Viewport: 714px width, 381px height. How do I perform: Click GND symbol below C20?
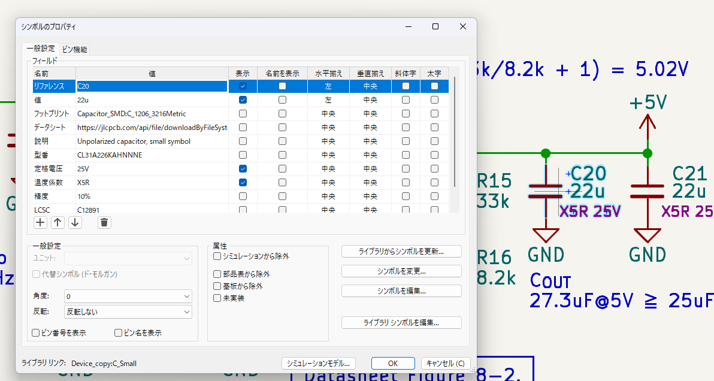click(x=545, y=236)
